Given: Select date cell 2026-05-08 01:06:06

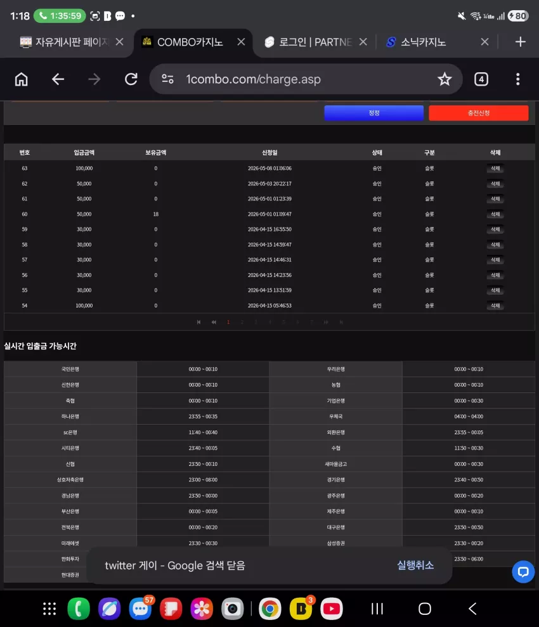Looking at the screenshot, I should [x=269, y=169].
